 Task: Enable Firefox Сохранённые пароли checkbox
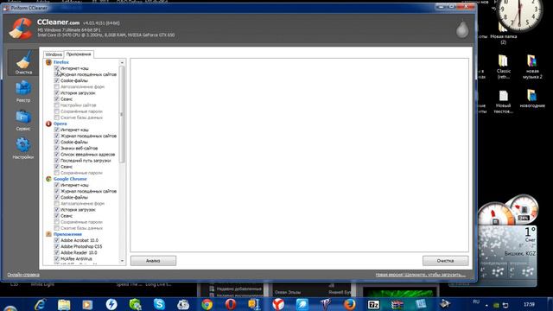pyautogui.click(x=57, y=111)
